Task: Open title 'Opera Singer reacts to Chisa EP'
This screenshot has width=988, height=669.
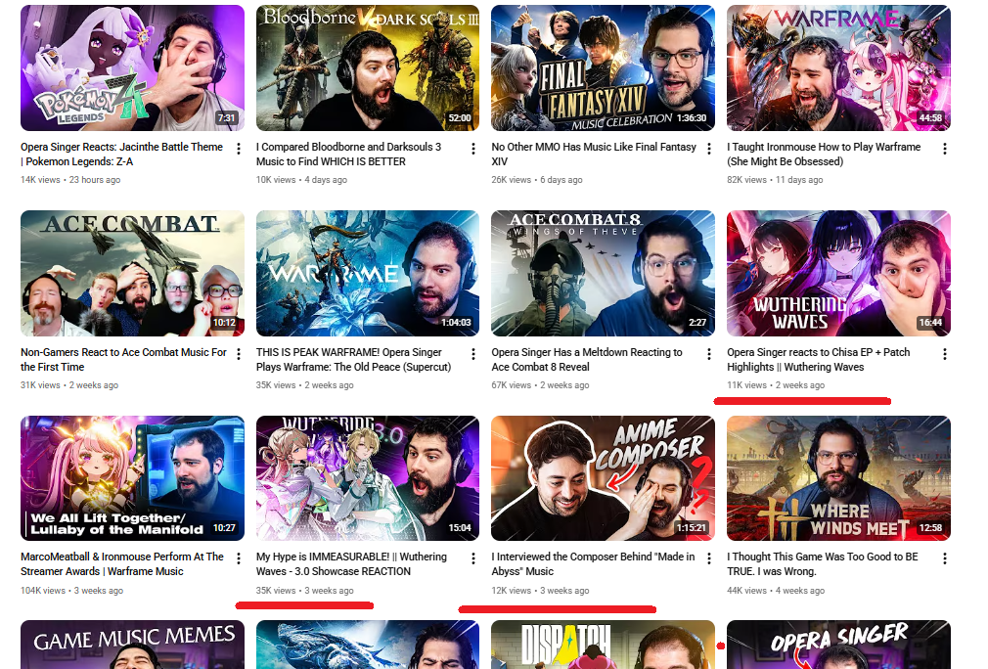Action: [x=819, y=359]
